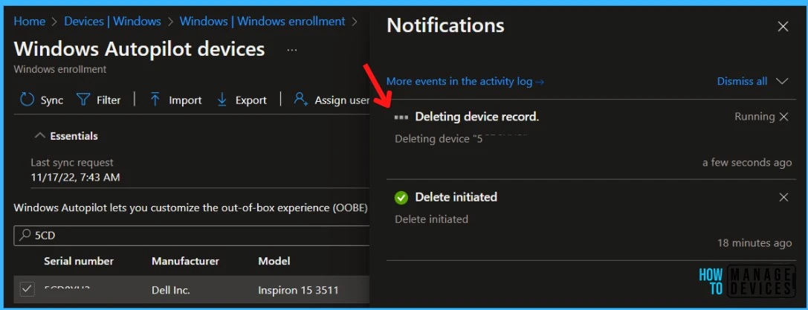Viewport: 808px width, 310px height.
Task: Sort by Manufacturer column header
Action: coord(185,261)
